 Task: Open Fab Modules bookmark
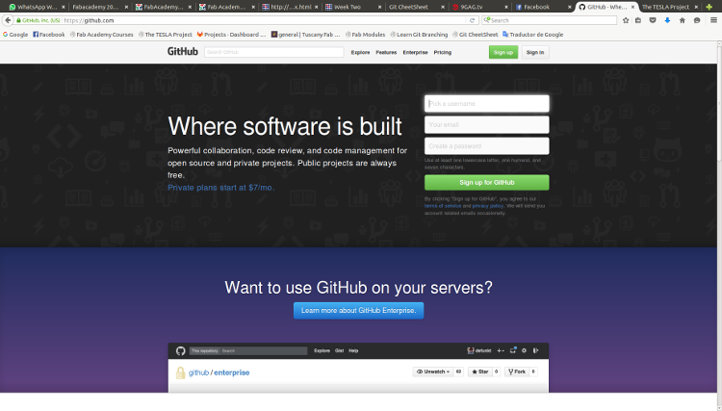(x=365, y=35)
